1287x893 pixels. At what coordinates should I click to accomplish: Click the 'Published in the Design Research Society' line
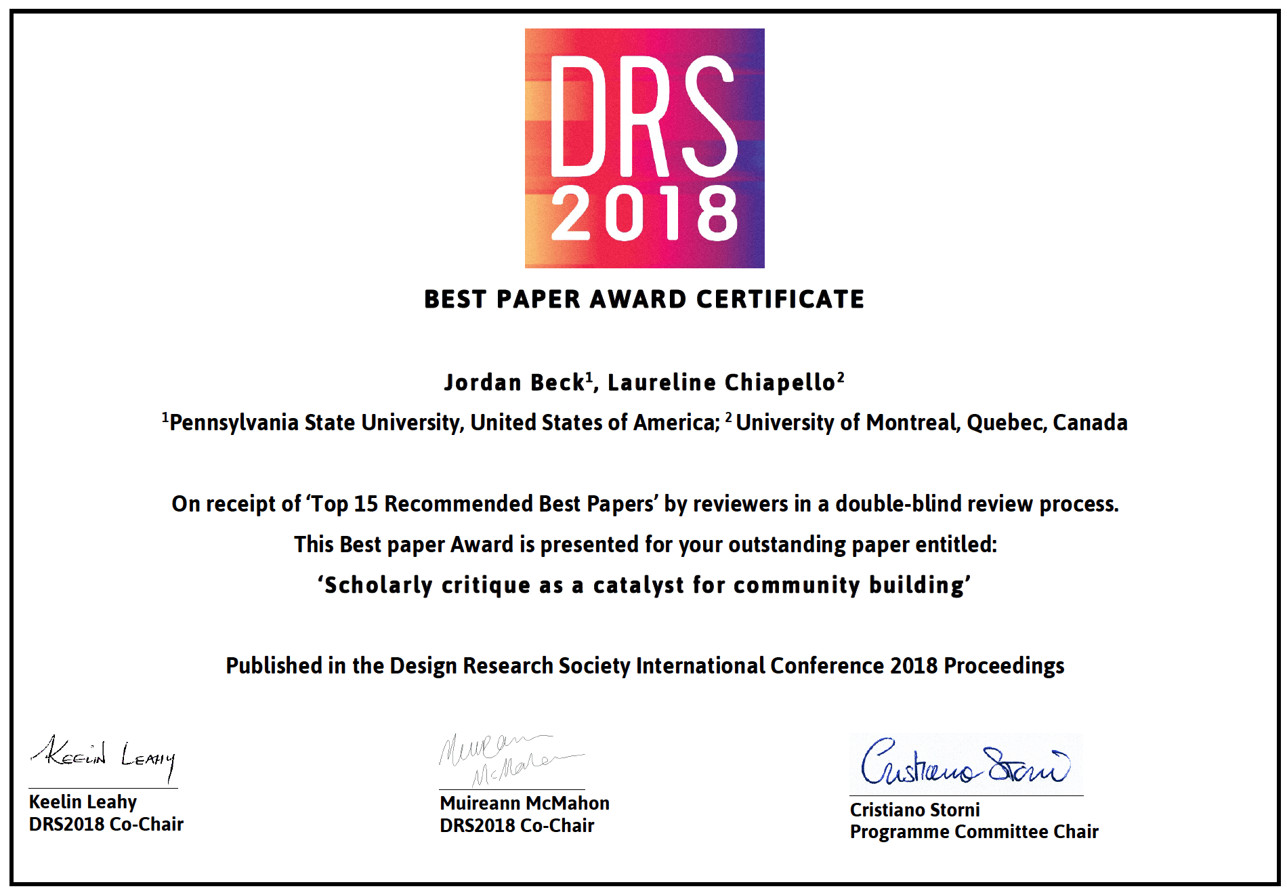(x=643, y=666)
